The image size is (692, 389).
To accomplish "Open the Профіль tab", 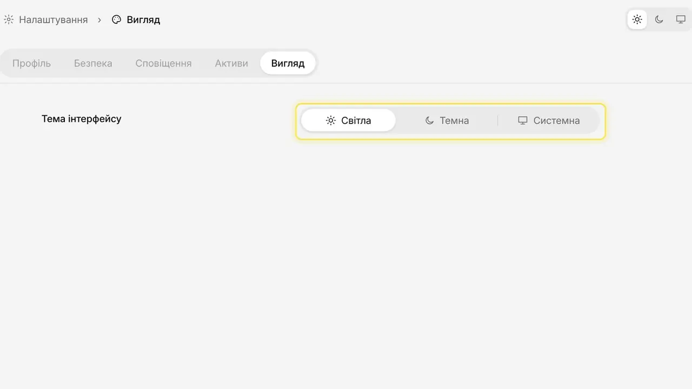I will [x=31, y=63].
